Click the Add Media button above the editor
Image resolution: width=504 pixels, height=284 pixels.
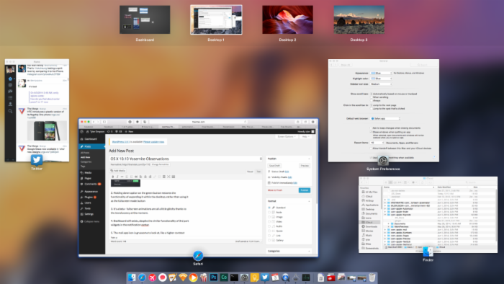[118, 171]
